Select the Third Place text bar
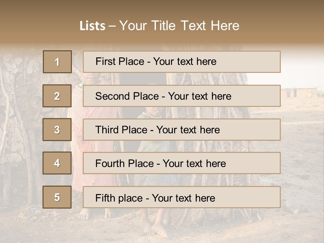The height and width of the screenshot is (243, 324). (x=182, y=130)
